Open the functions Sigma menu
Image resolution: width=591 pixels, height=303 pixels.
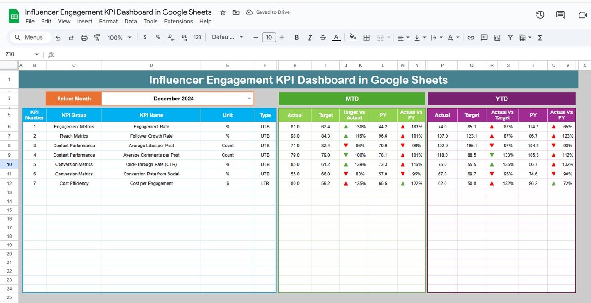coord(539,37)
